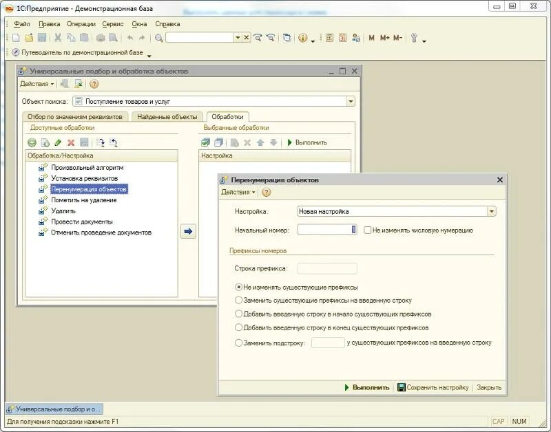Click the Copy processing setting icon
The image size is (551, 432).
45,142
